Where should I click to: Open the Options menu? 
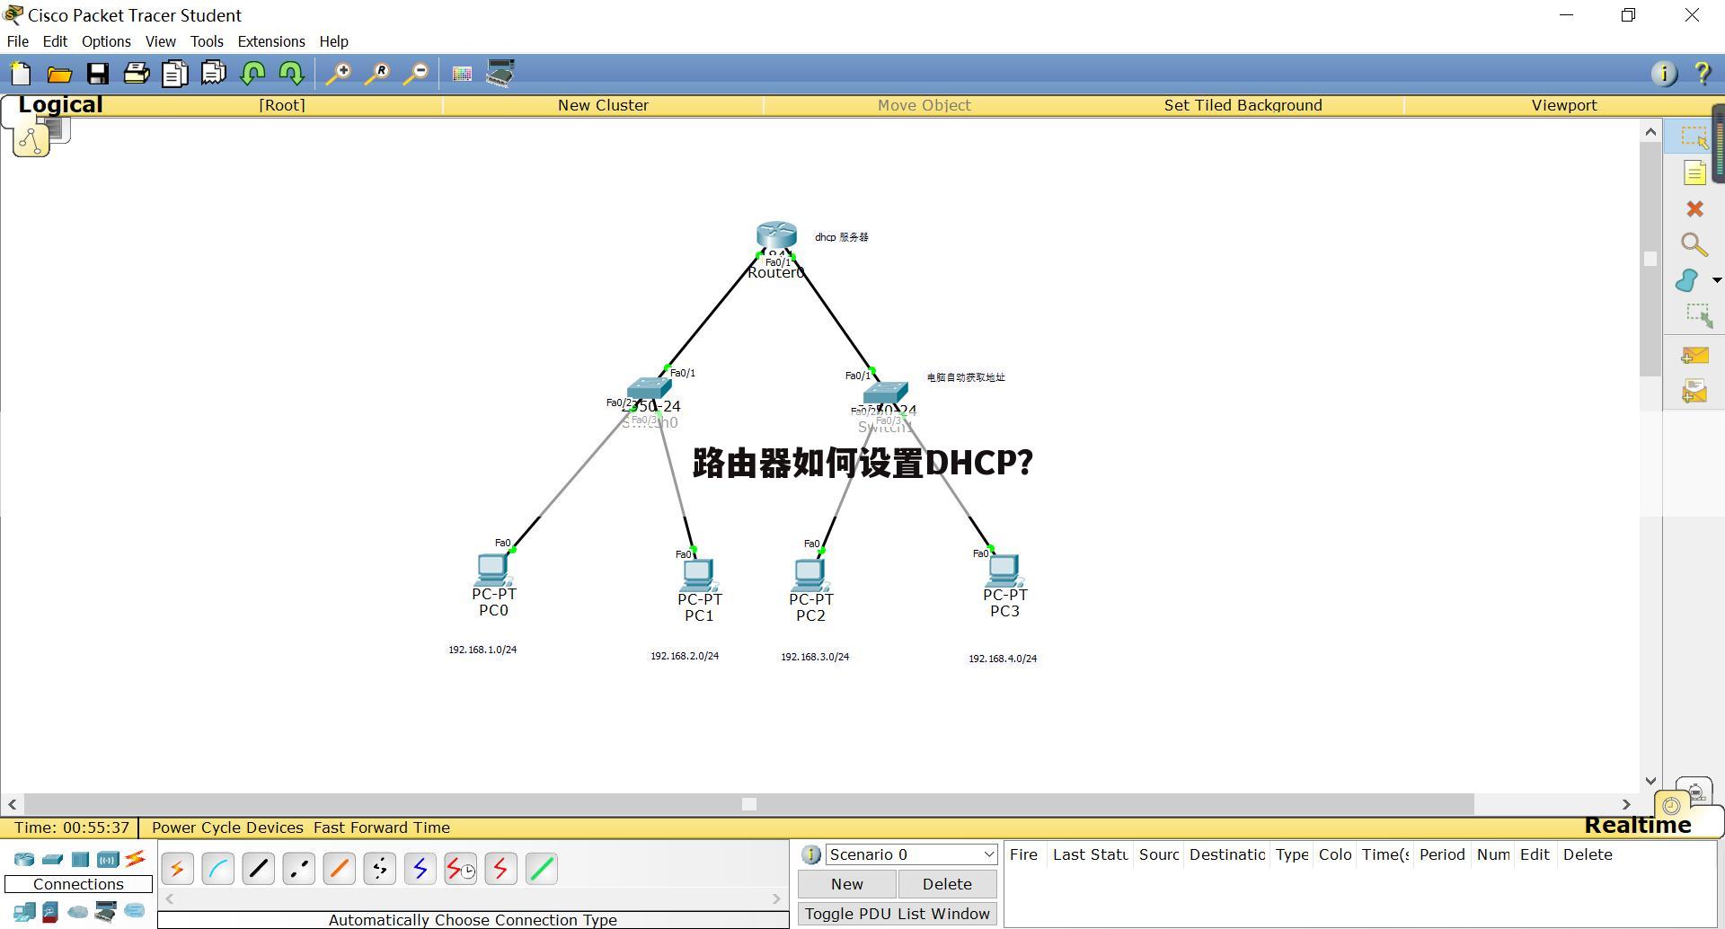pos(106,41)
